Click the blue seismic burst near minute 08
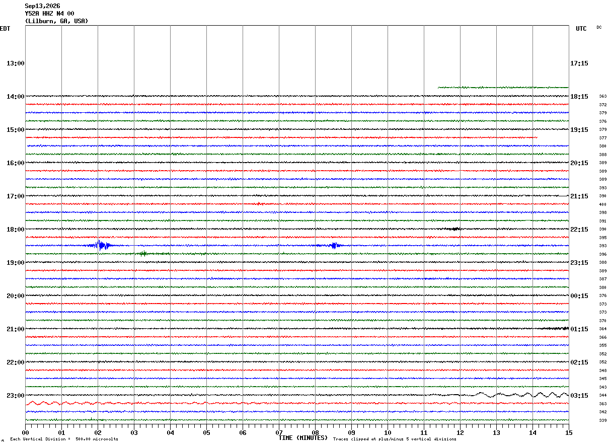 point(335,246)
